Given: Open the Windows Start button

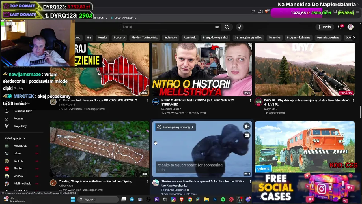Looking at the screenshot, I should (x=73, y=199).
